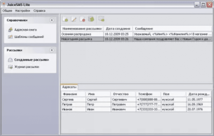Sort by Наименование рассылки column header
214x136 pixels.
click(x=82, y=29)
